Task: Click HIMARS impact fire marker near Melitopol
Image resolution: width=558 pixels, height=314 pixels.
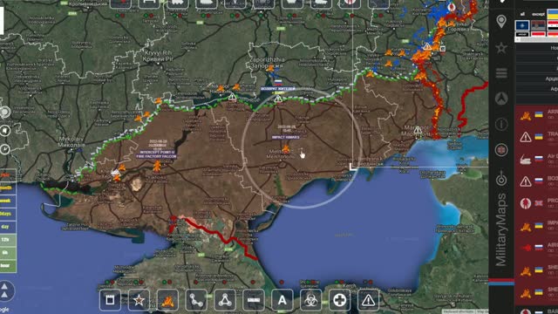Action: pyautogui.click(x=286, y=148)
